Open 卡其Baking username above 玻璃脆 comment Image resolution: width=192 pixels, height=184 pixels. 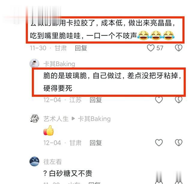[59, 64]
